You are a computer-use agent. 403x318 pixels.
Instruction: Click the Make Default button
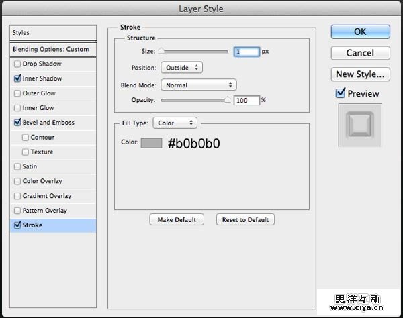[x=177, y=219]
